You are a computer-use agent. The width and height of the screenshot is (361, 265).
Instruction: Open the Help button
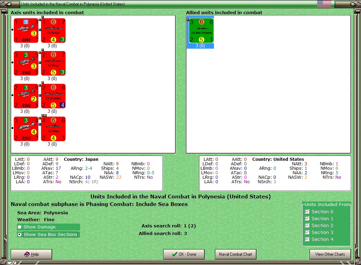click(x=31, y=254)
